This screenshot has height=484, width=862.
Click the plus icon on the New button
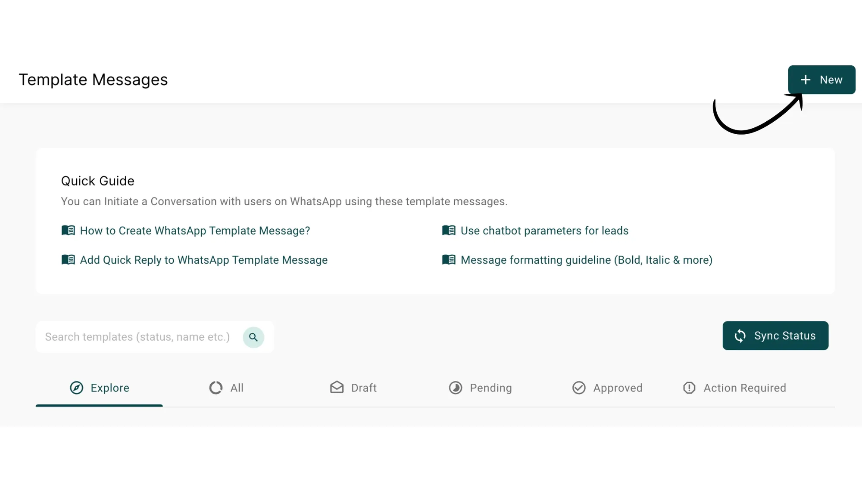(x=805, y=80)
